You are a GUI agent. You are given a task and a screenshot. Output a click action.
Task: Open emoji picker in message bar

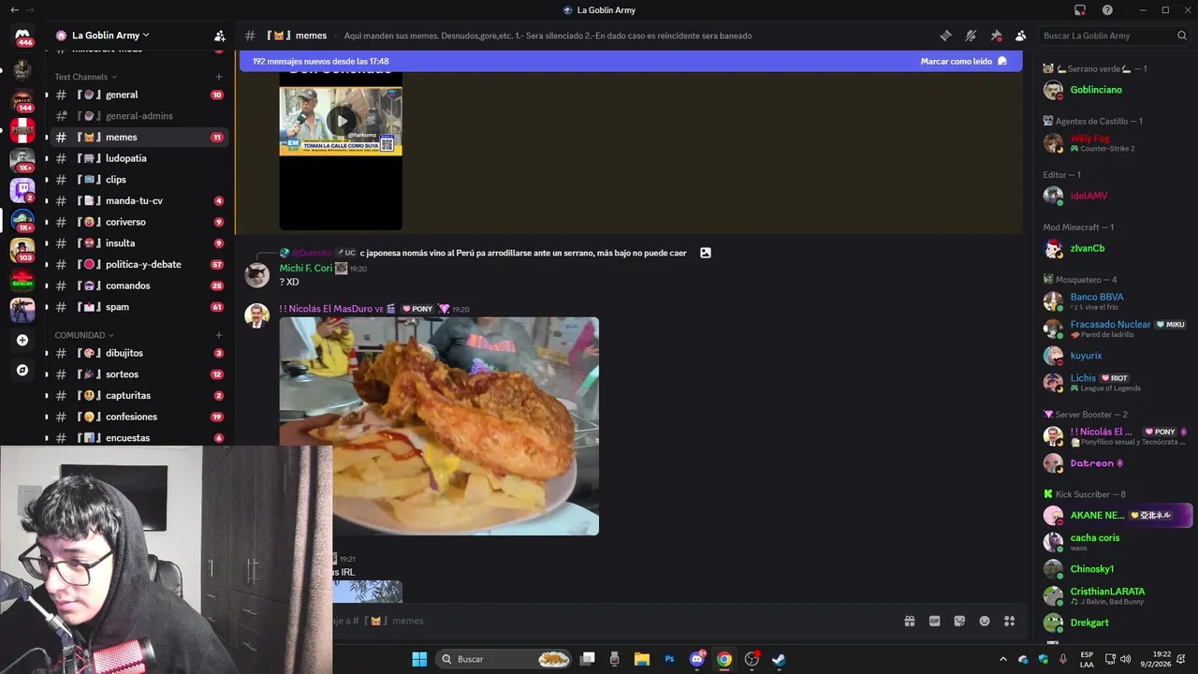[985, 621]
